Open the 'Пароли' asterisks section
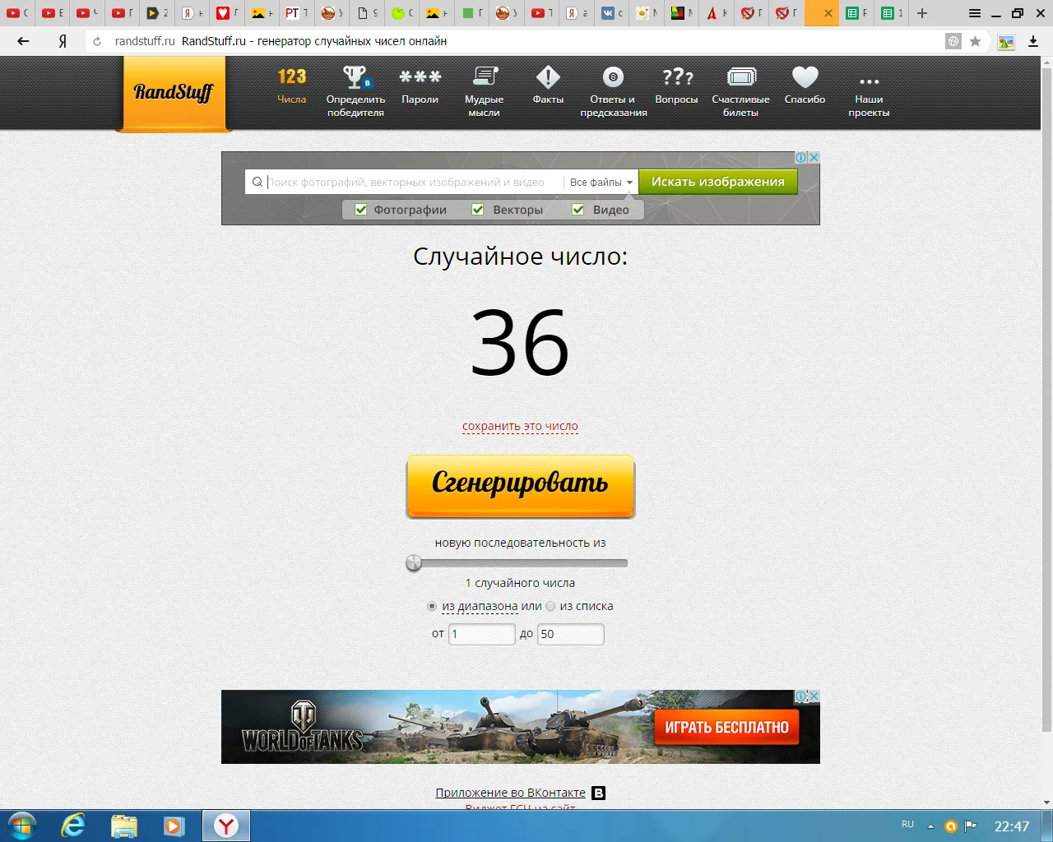The width and height of the screenshot is (1053, 842). click(420, 86)
